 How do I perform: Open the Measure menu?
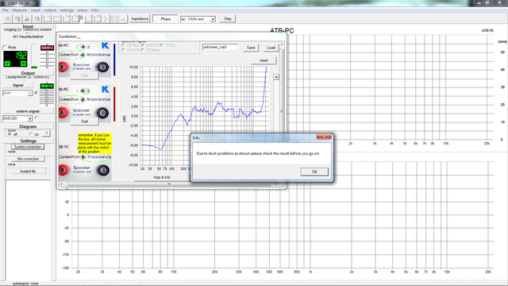[x=19, y=10]
